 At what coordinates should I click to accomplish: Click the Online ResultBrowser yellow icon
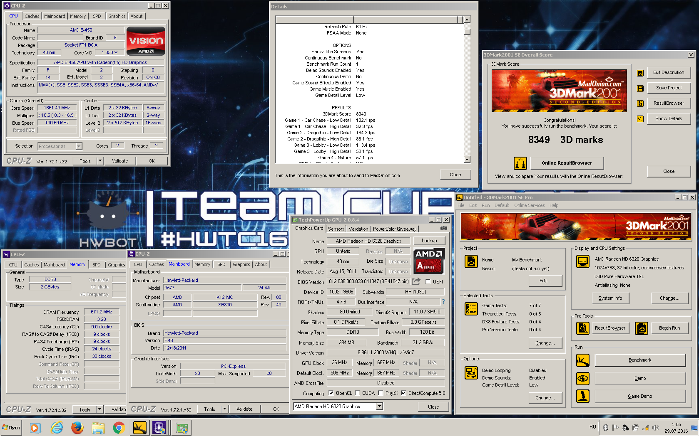(x=520, y=163)
